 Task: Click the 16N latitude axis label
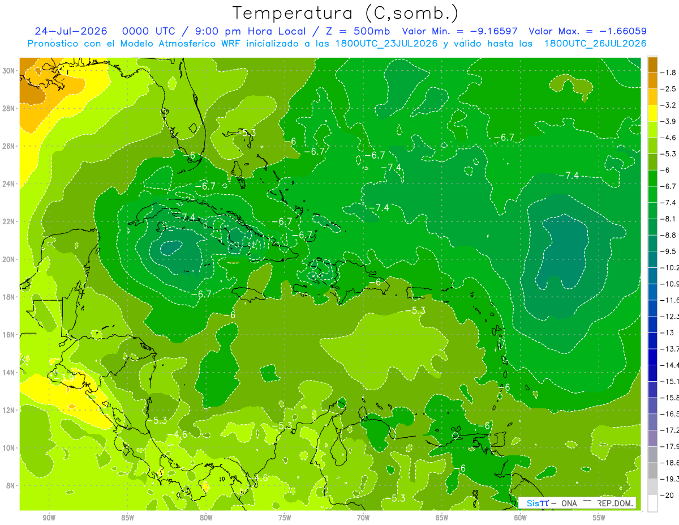[10, 335]
